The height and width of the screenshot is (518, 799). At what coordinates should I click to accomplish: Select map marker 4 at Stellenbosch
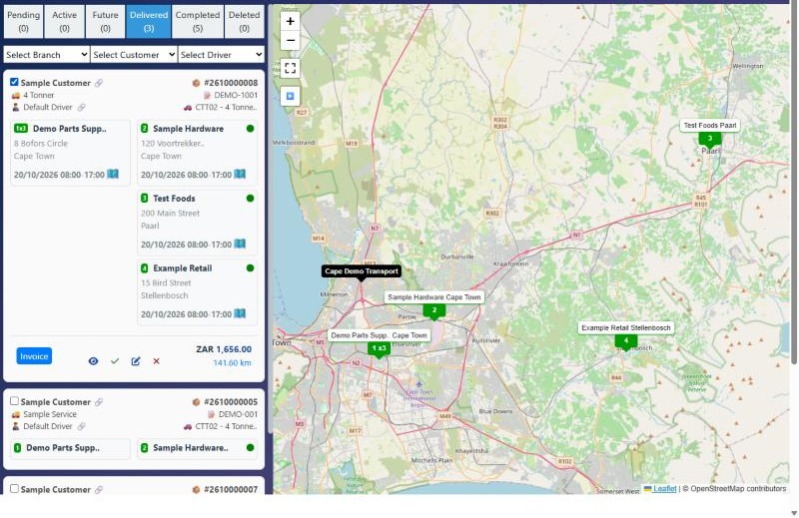pos(626,341)
